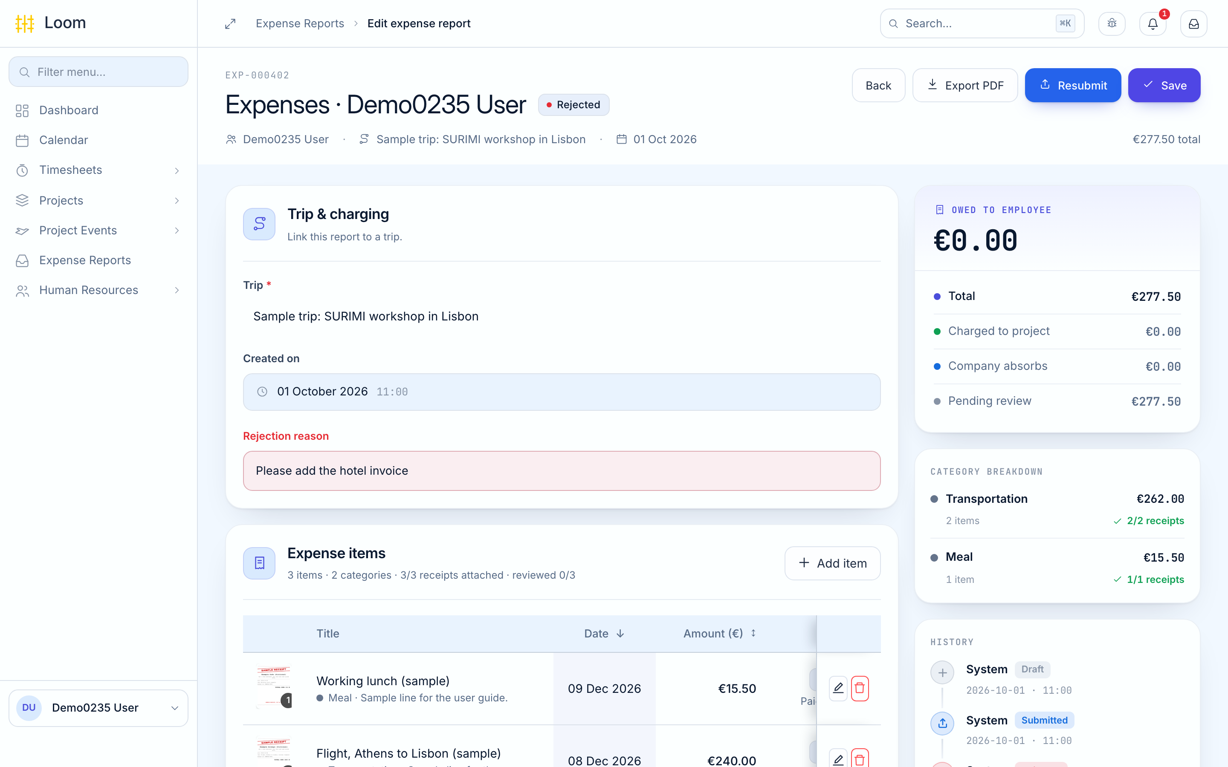Click the Transportation category row

click(1057, 509)
